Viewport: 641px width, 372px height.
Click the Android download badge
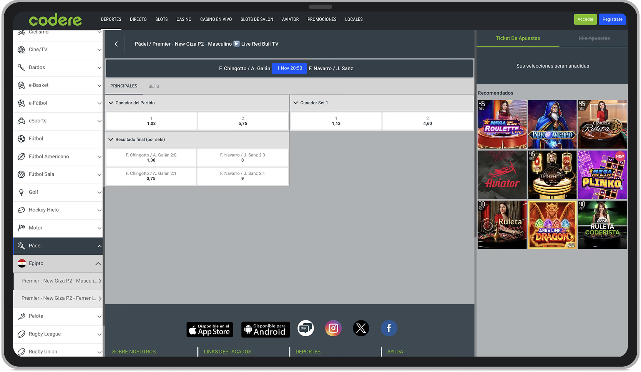[x=266, y=330]
